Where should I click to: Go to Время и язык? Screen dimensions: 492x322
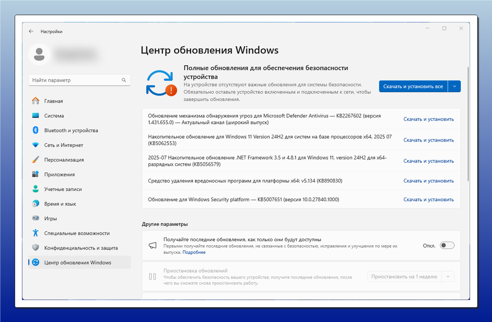(80, 204)
